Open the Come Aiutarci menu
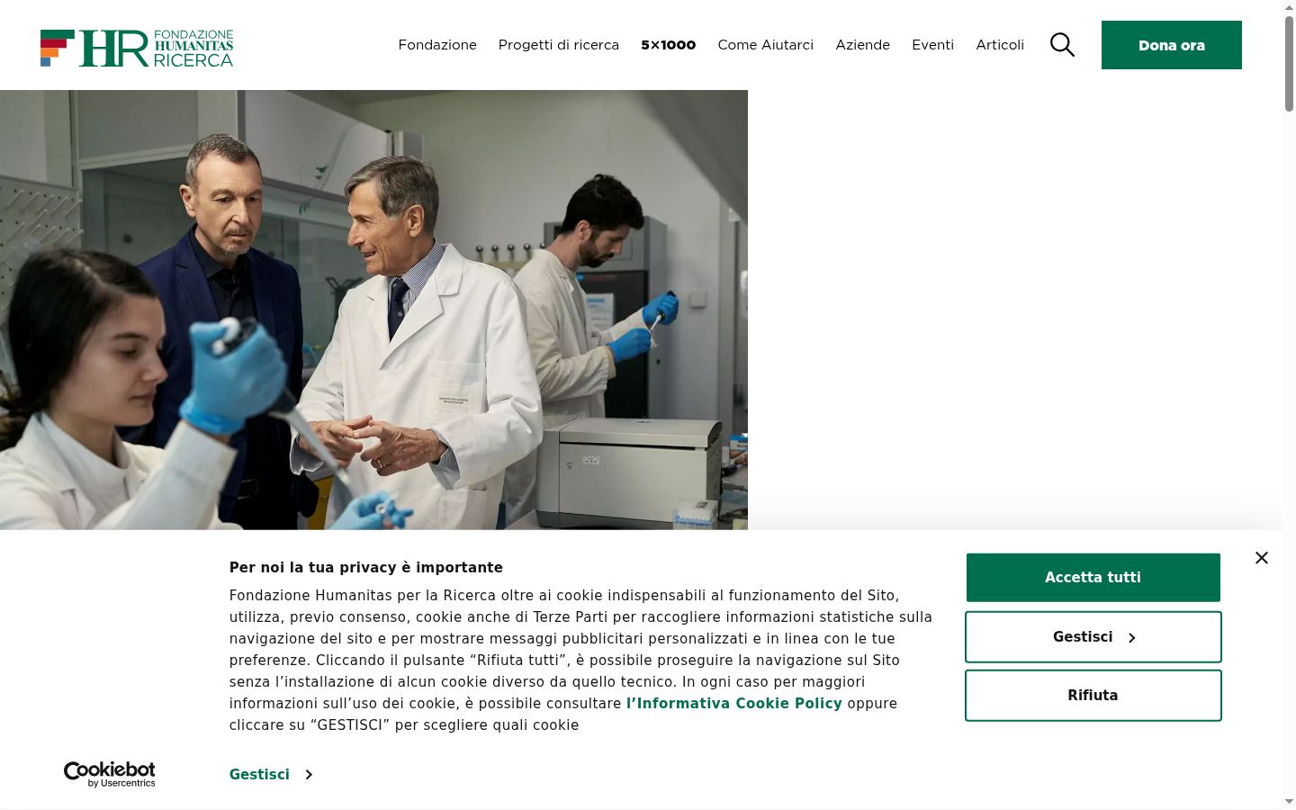1296x810 pixels. coord(766,45)
